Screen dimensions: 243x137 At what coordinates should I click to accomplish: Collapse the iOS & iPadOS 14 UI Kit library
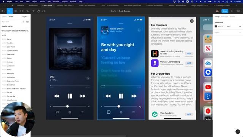tap(1, 31)
